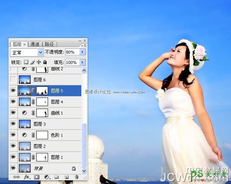Hide the 图层 5 layer

13,91
